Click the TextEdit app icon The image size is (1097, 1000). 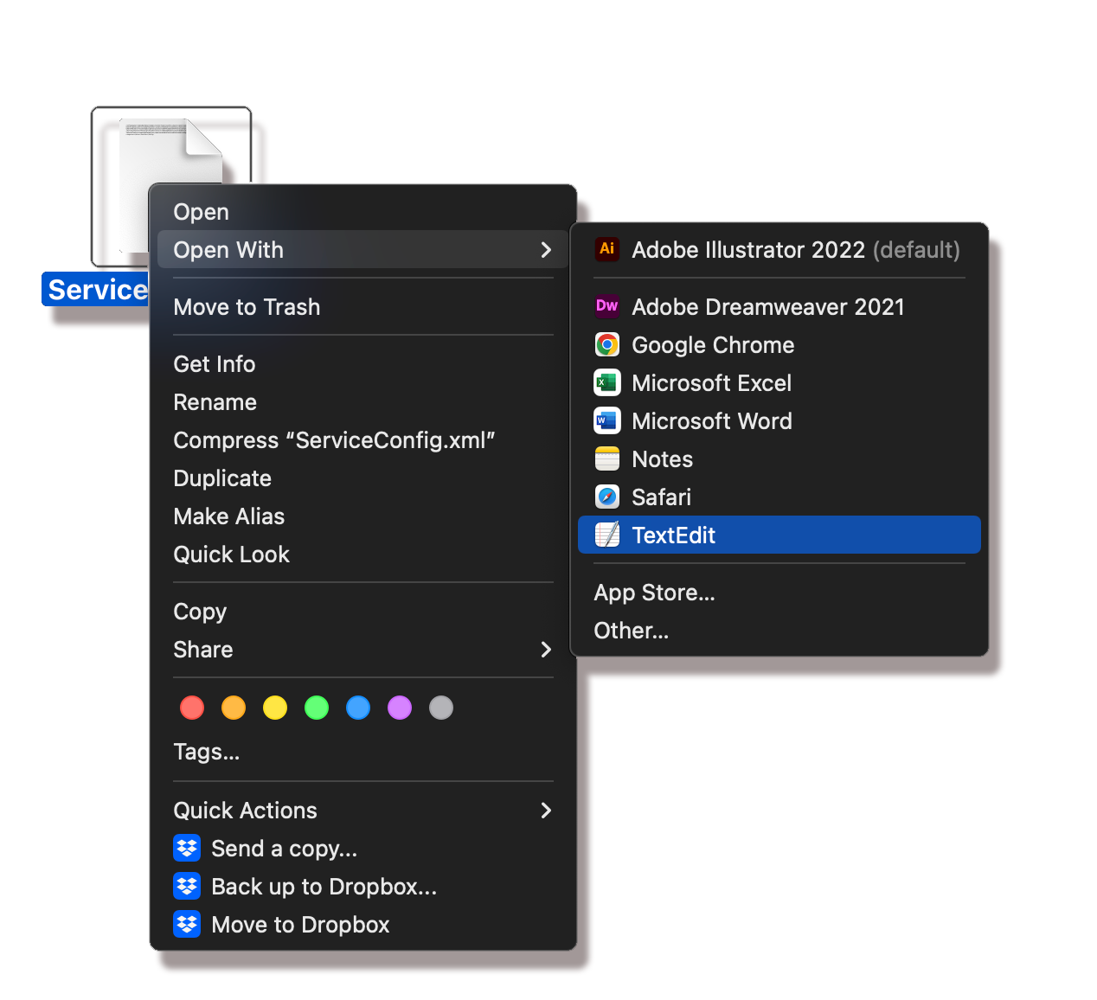point(607,535)
